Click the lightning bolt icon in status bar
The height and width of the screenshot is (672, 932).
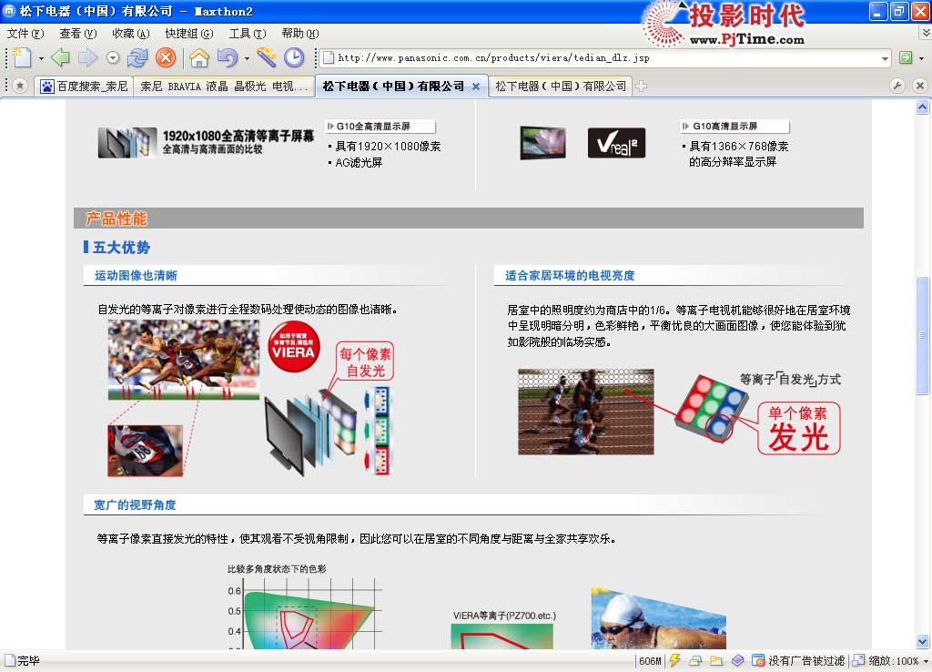pos(674,661)
